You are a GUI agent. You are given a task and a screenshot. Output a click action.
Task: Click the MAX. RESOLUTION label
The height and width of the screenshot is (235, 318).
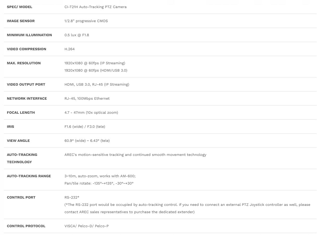point(24,63)
